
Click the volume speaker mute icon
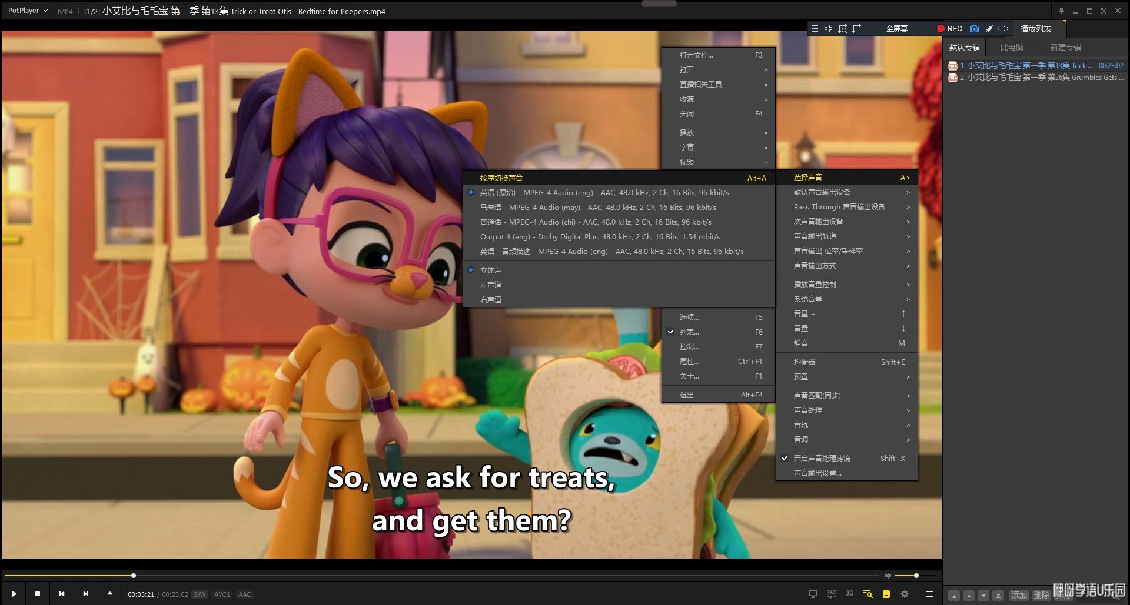pyautogui.click(x=888, y=576)
